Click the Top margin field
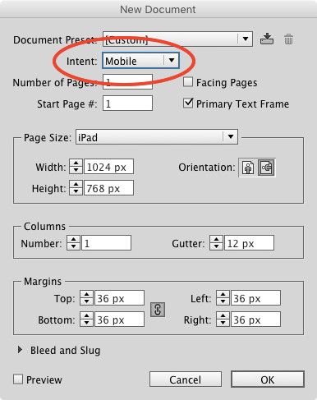 tap(119, 298)
